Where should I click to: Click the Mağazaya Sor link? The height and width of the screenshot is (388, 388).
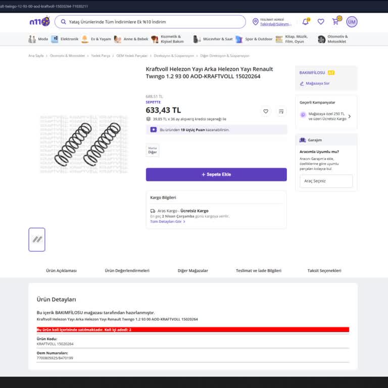(x=317, y=83)
